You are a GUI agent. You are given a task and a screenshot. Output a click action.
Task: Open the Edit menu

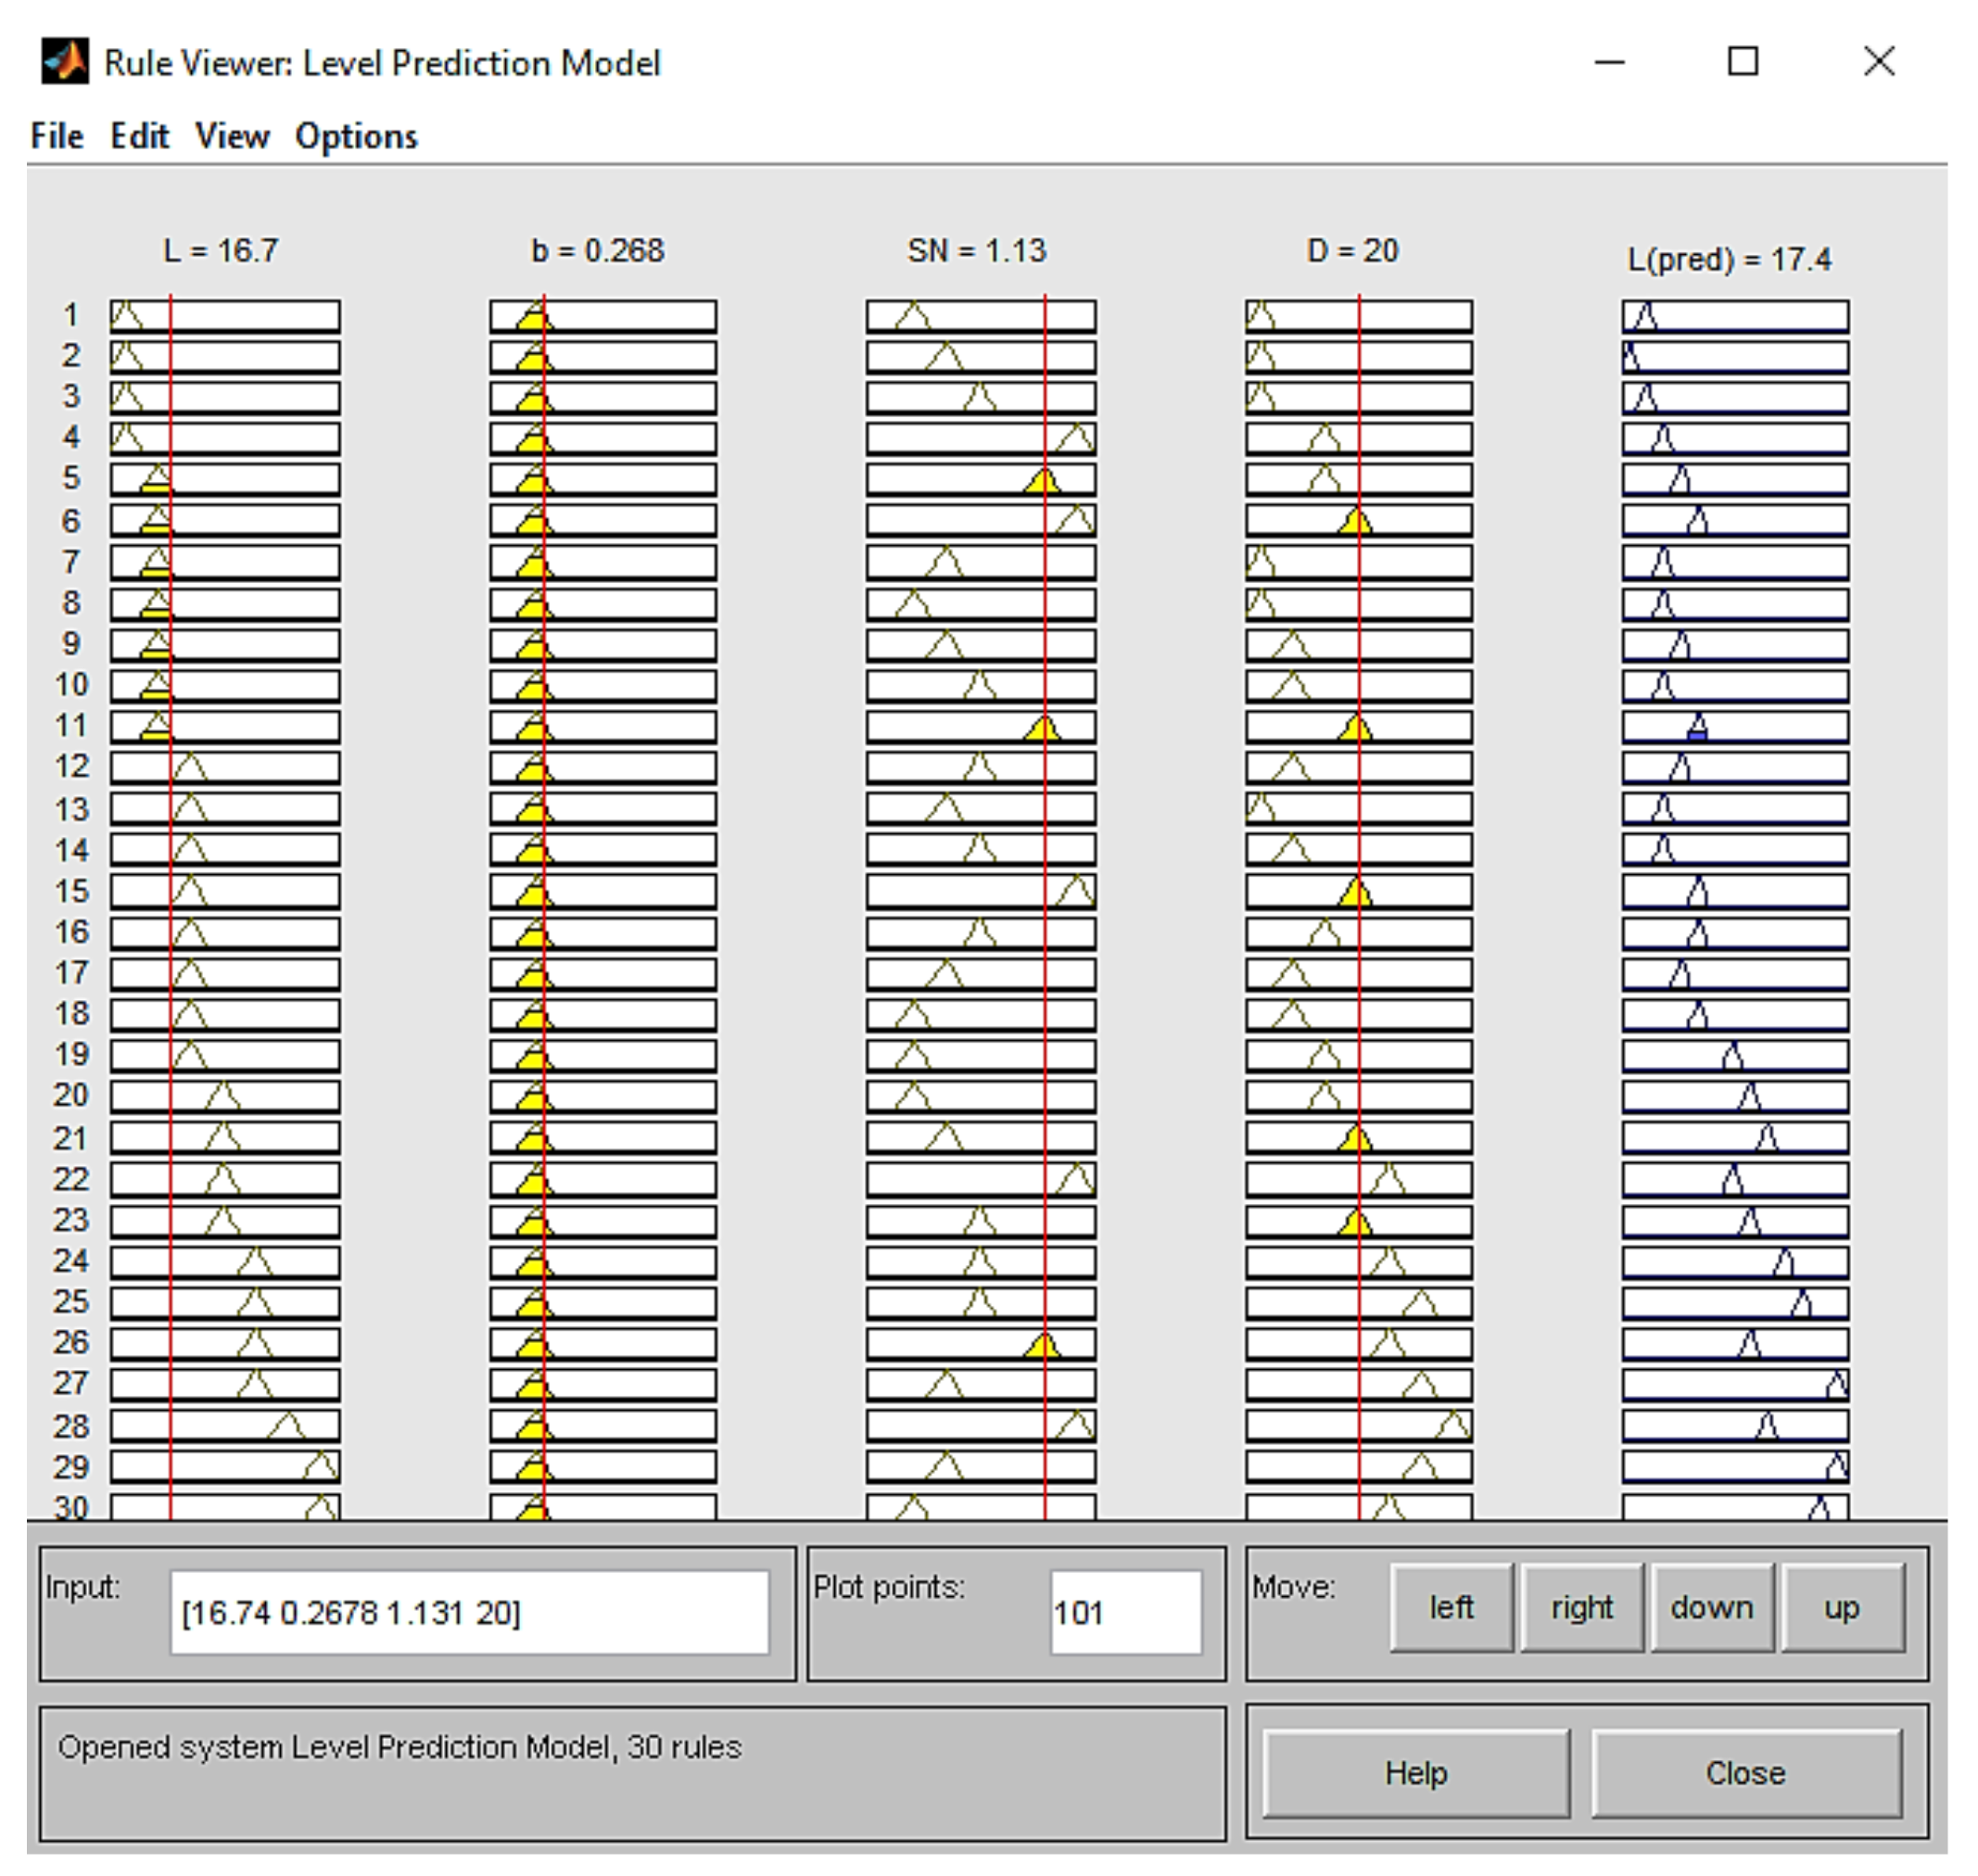pos(139,136)
